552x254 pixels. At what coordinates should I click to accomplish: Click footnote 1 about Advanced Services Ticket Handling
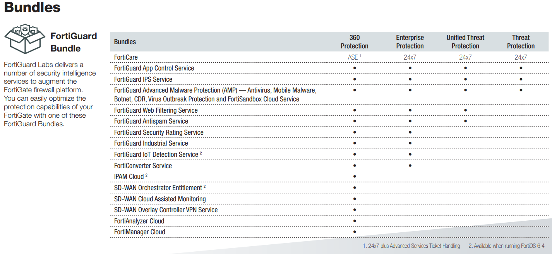[x=411, y=246]
